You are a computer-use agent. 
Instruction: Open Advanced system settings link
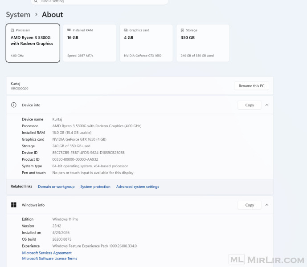[x=138, y=186]
